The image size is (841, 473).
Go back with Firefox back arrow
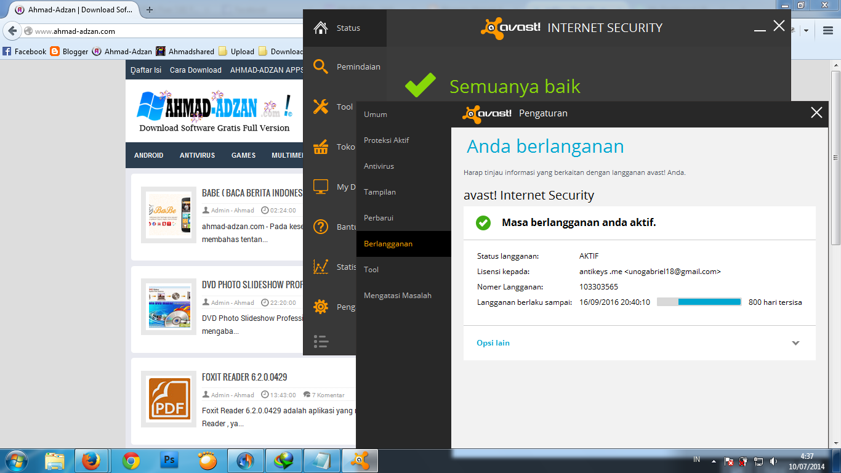12,31
